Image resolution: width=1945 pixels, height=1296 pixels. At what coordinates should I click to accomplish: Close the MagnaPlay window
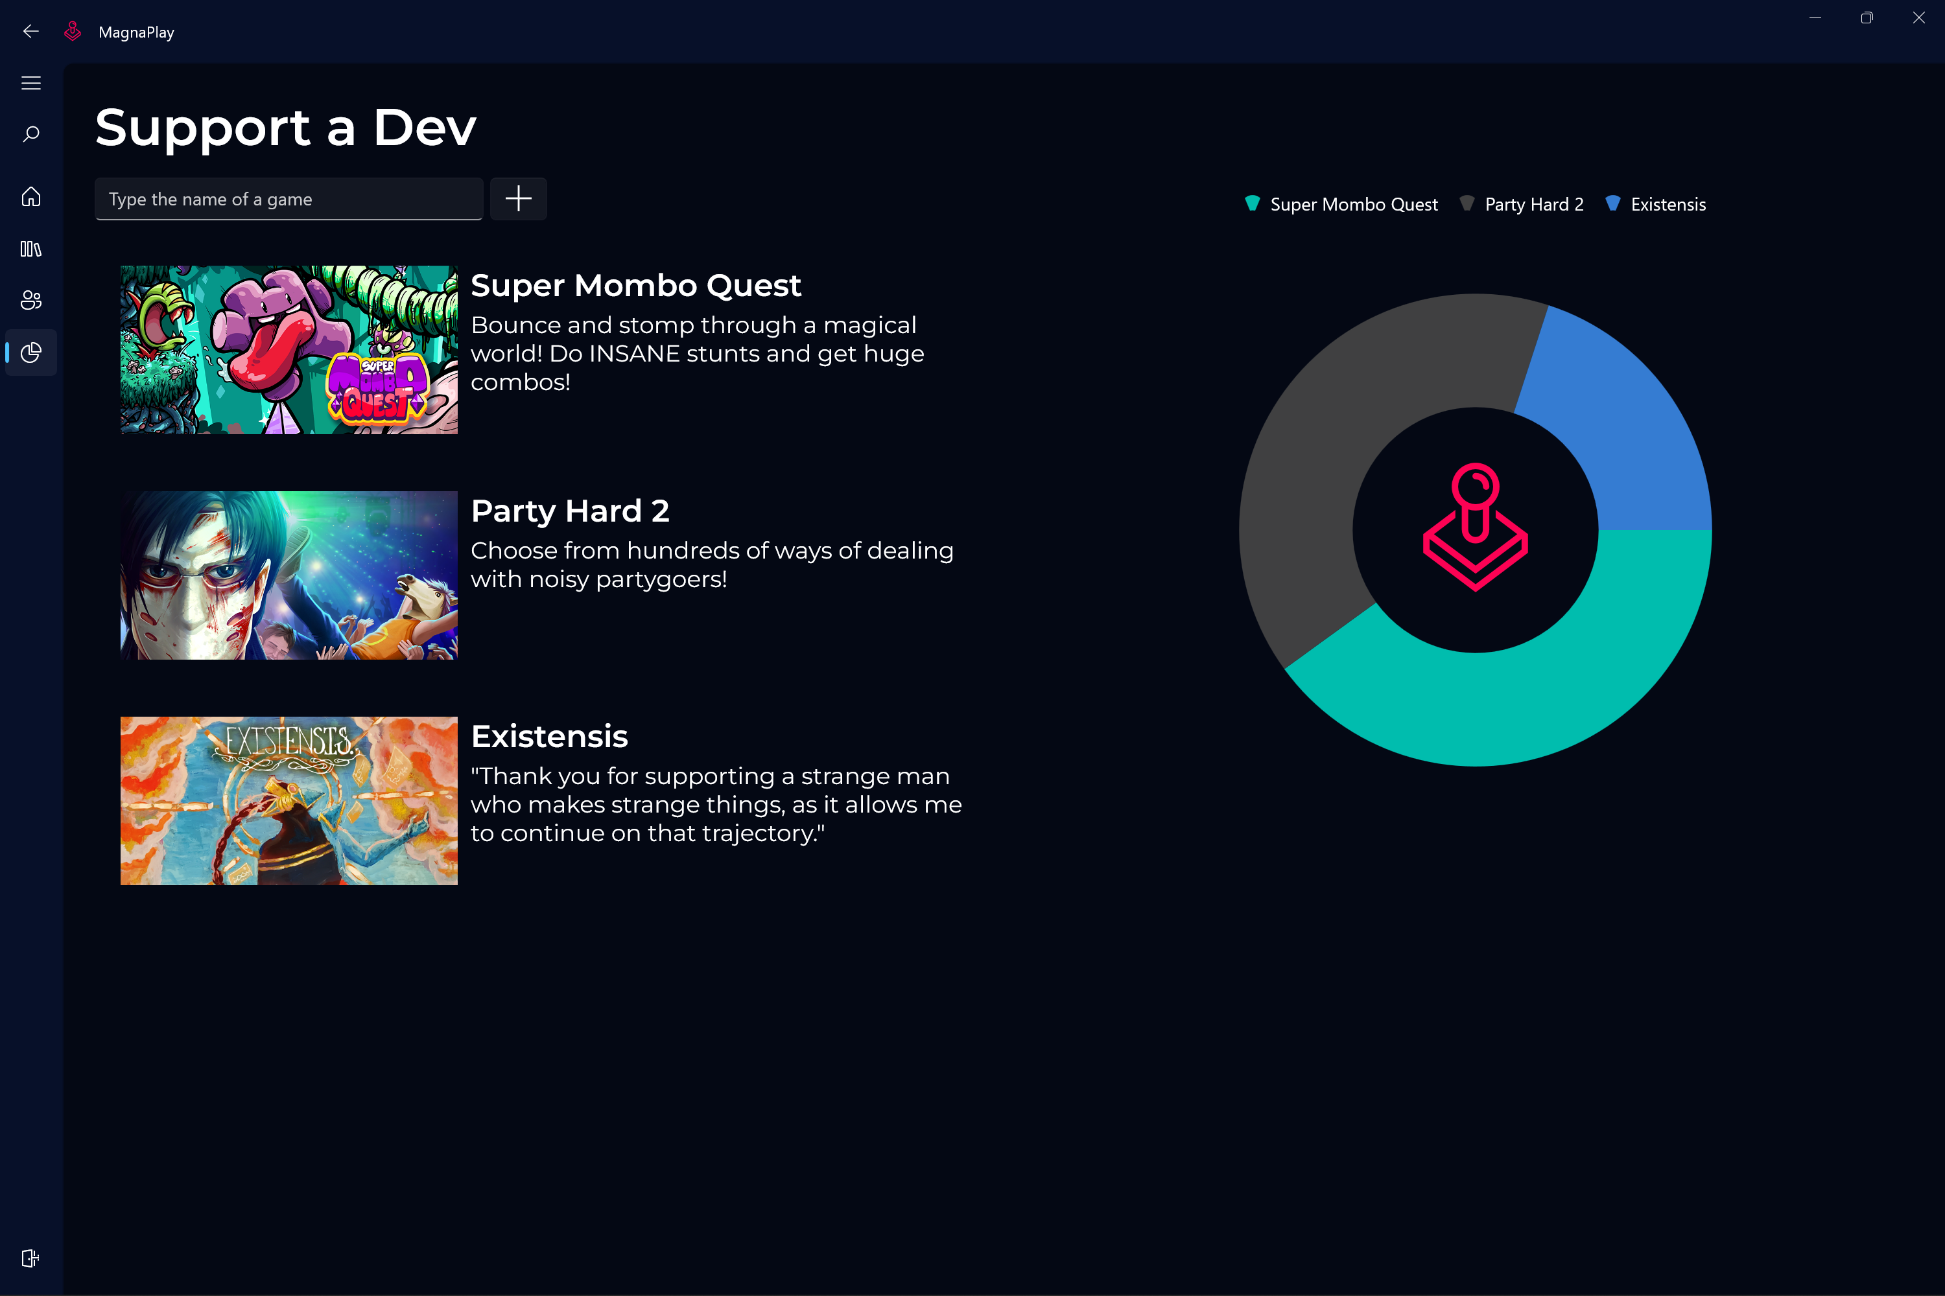tap(1918, 17)
